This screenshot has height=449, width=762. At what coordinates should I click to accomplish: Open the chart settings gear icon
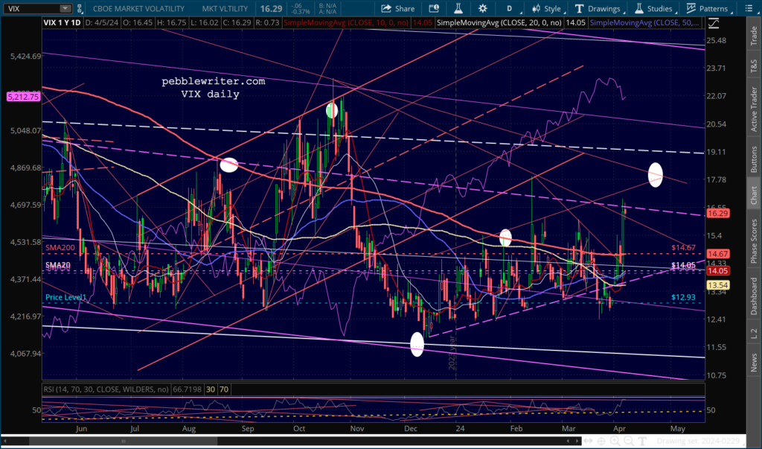[482, 8]
